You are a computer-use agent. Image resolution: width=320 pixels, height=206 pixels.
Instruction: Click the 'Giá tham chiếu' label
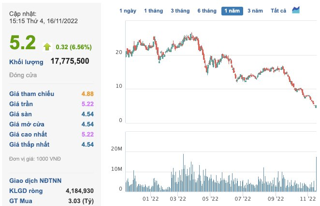(x=32, y=94)
